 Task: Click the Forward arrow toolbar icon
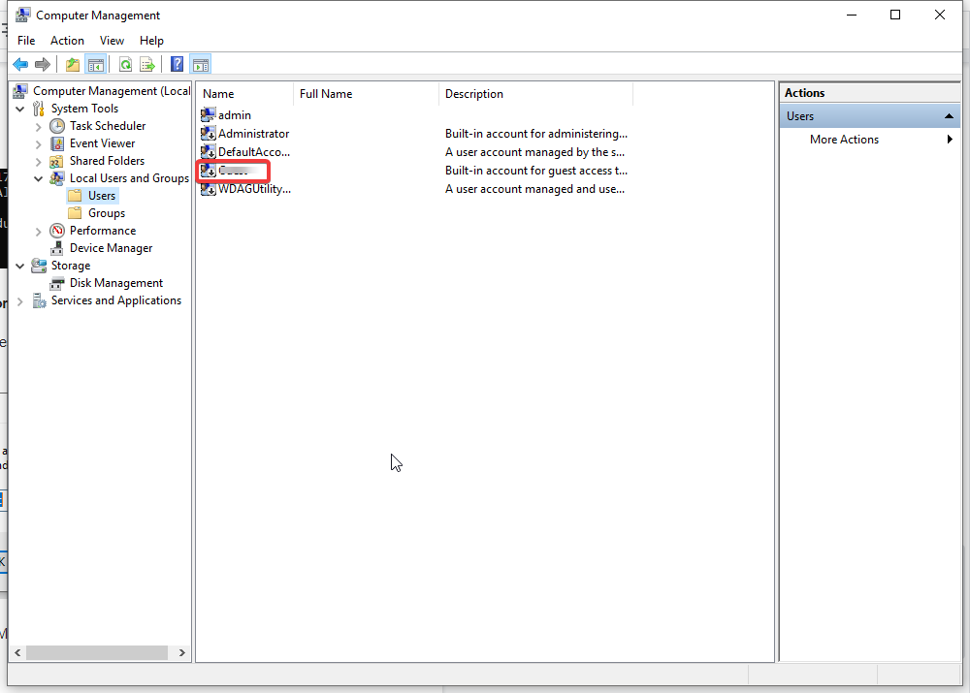tap(43, 64)
